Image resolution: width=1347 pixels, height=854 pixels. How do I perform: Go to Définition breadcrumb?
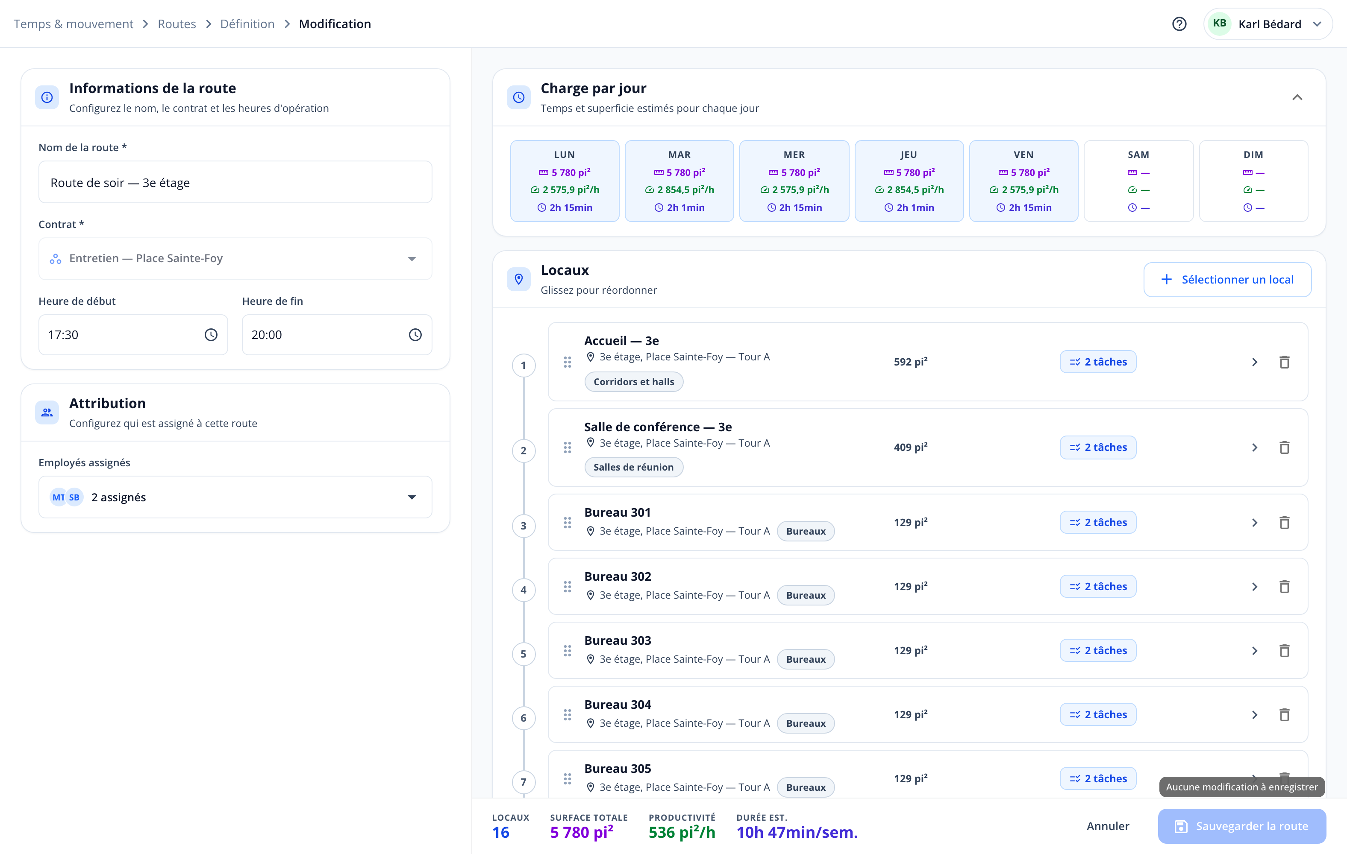[x=247, y=24]
